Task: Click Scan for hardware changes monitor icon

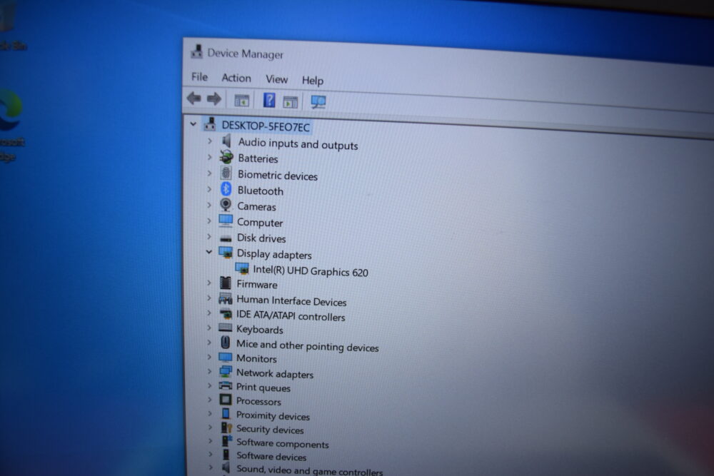Action: (318, 101)
